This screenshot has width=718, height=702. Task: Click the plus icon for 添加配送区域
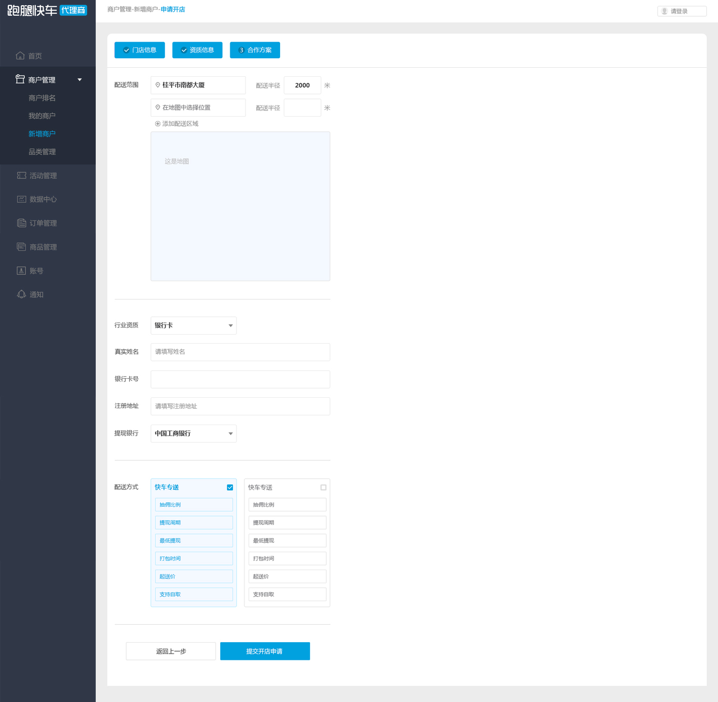click(x=158, y=123)
